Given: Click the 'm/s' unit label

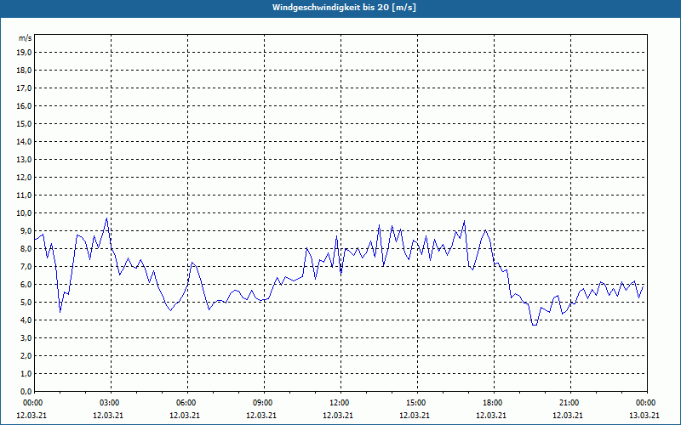Looking at the screenshot, I should point(26,38).
